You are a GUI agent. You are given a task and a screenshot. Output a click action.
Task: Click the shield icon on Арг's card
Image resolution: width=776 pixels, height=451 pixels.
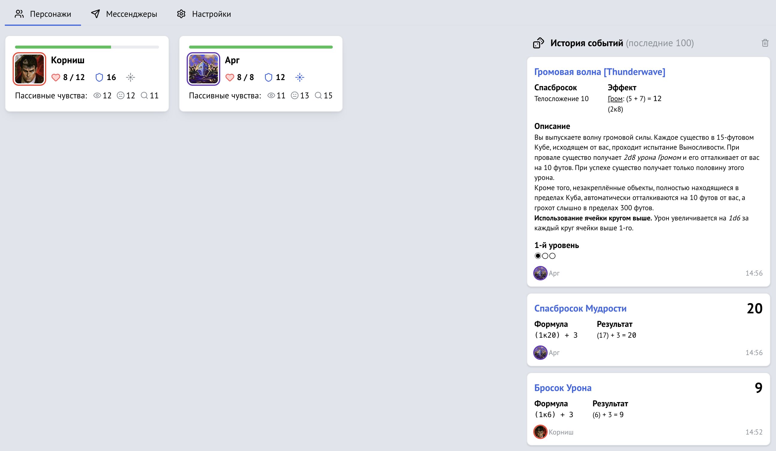pos(269,77)
